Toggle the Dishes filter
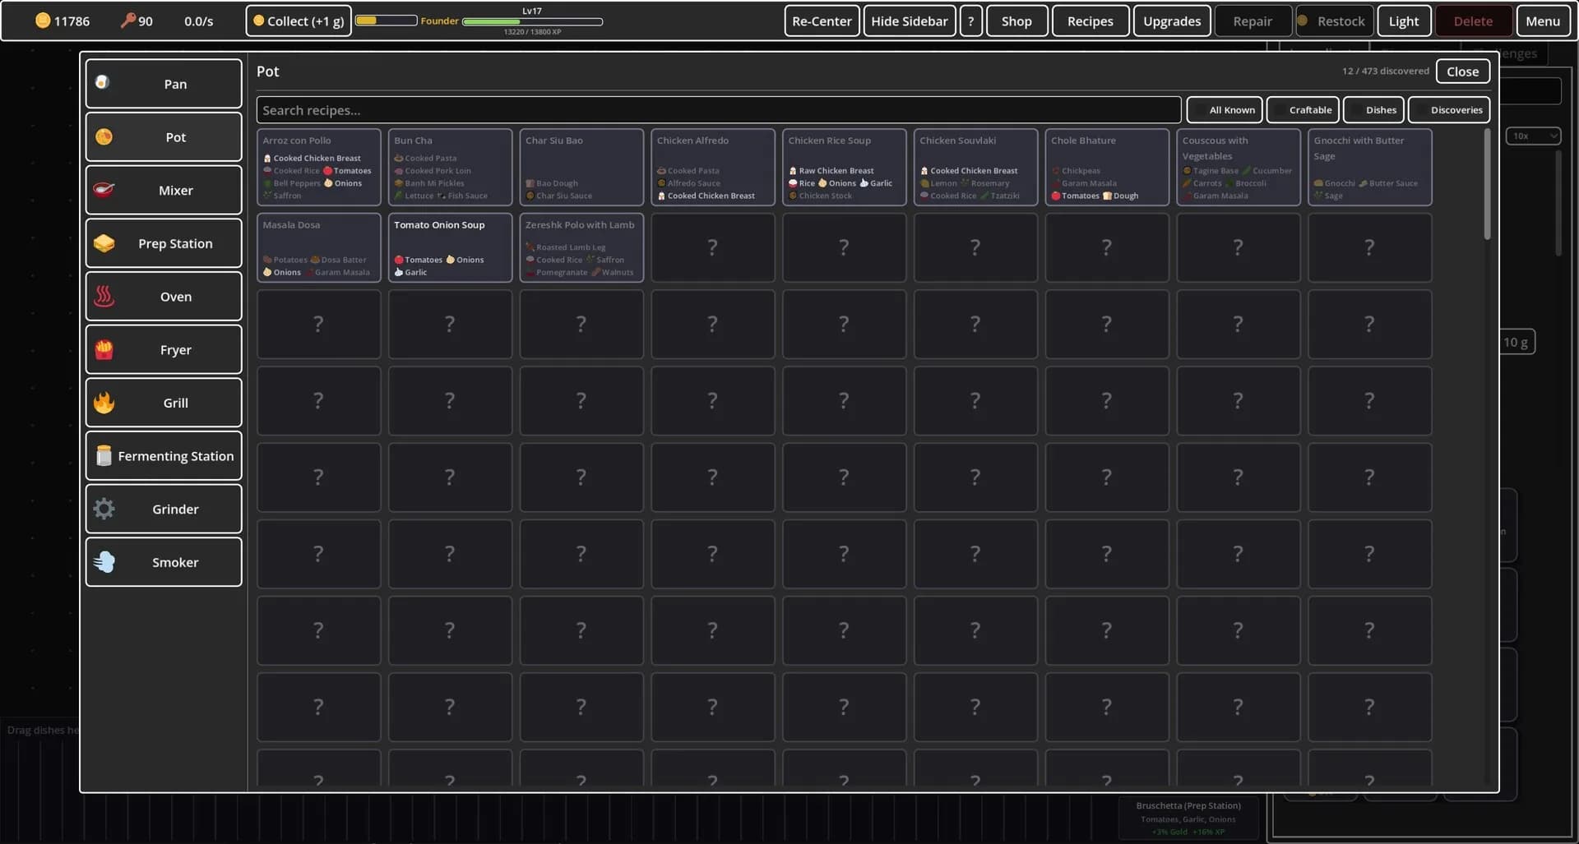This screenshot has height=844, width=1579. point(1373,109)
